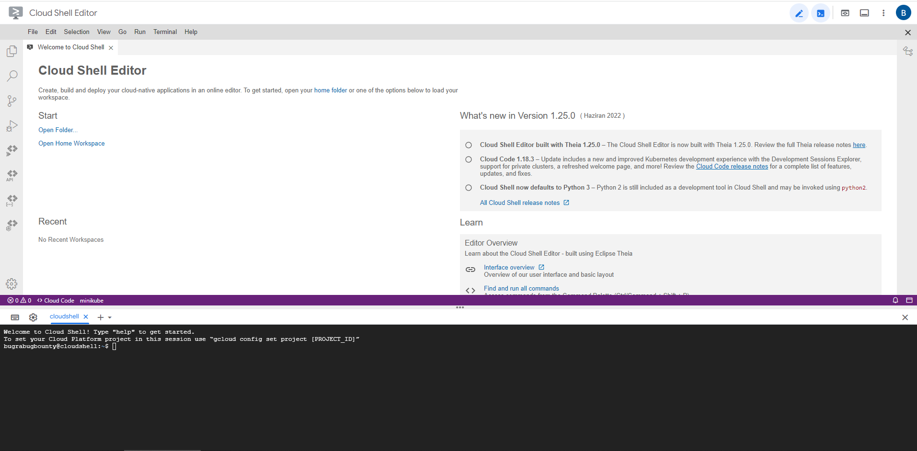Open the Cloud Code release notes link
The width and height of the screenshot is (917, 451).
[732, 167]
